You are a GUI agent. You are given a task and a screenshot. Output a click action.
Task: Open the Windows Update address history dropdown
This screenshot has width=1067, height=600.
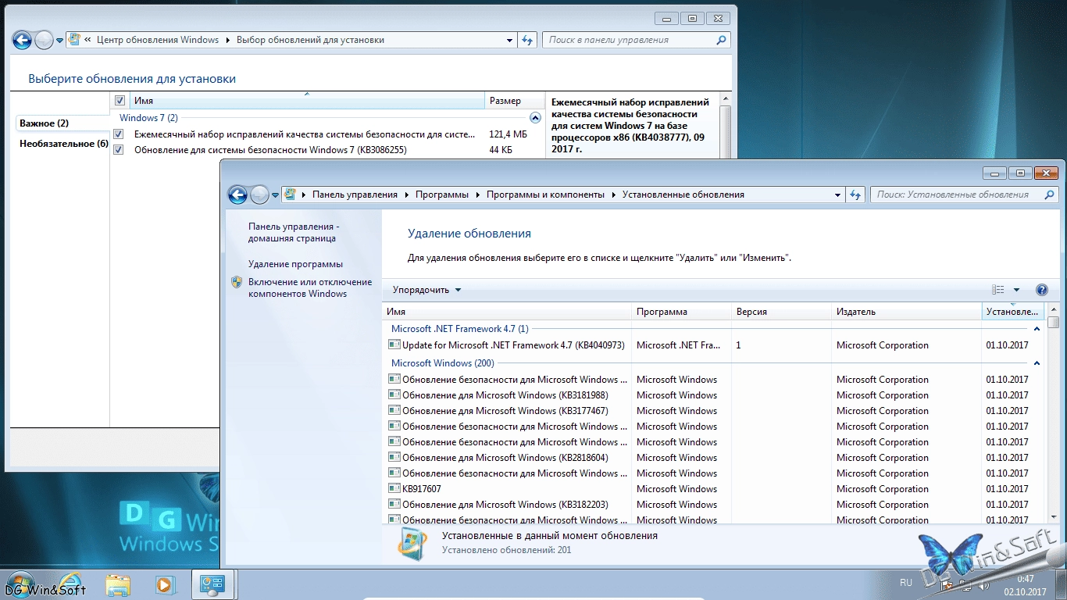point(509,40)
